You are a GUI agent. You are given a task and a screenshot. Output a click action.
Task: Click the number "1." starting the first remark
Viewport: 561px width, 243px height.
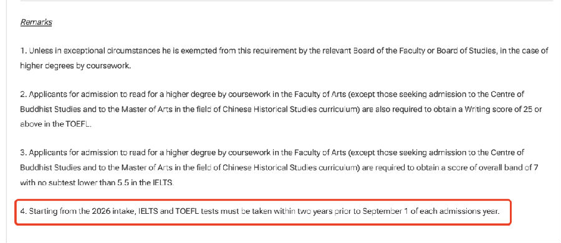[24, 51]
